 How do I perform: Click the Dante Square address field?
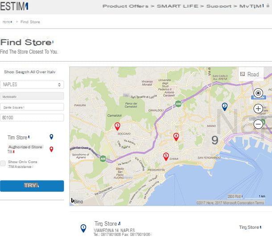tap(32, 107)
